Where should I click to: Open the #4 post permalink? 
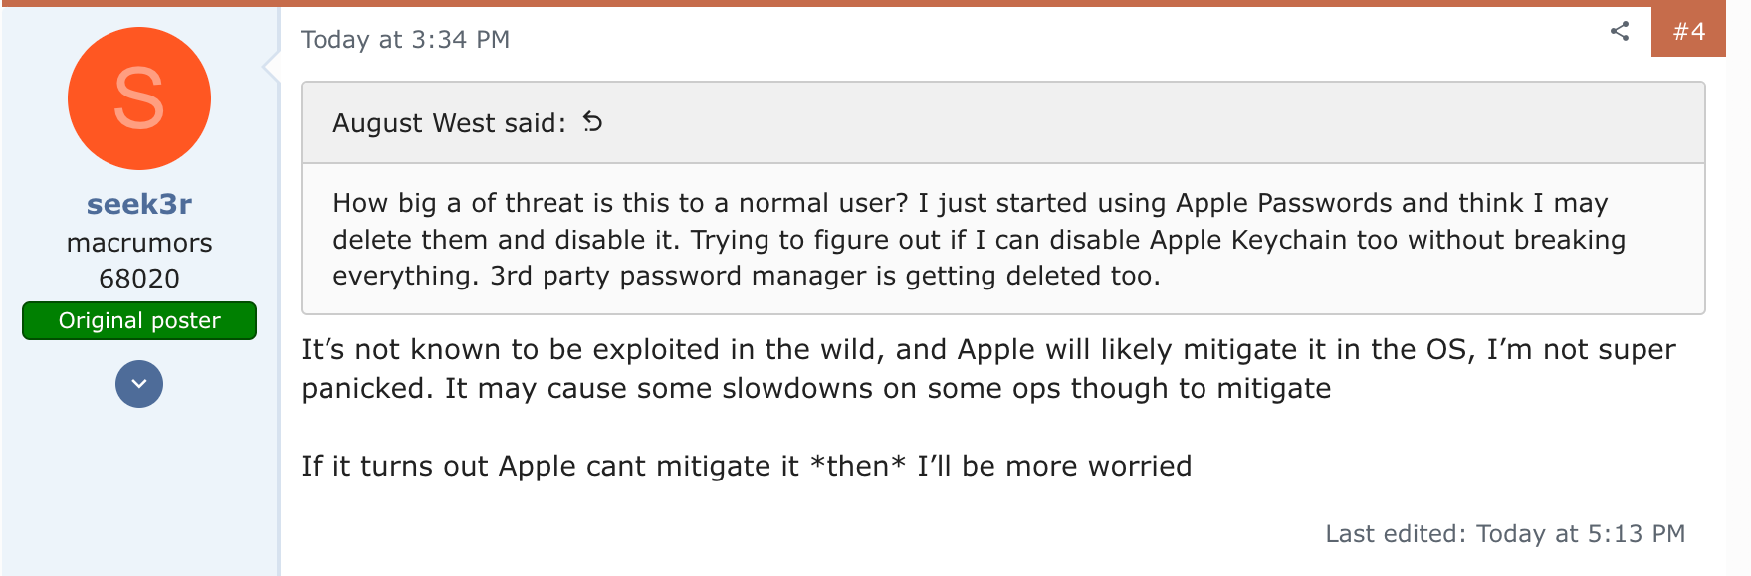coord(1688,32)
